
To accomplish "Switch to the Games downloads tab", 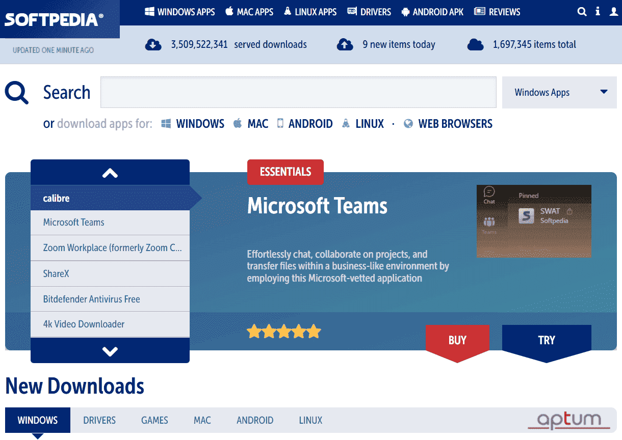I will pyautogui.click(x=154, y=420).
